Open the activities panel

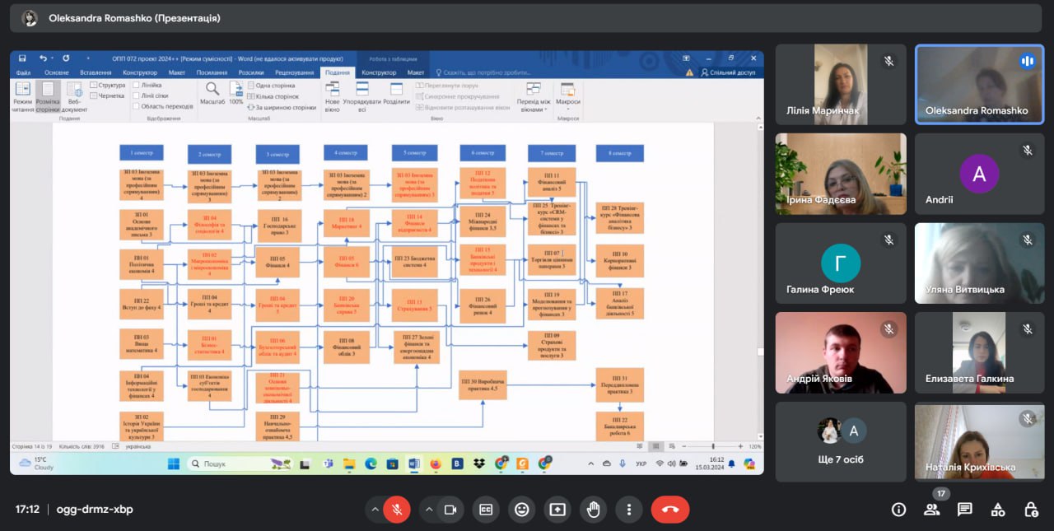pos(997,510)
